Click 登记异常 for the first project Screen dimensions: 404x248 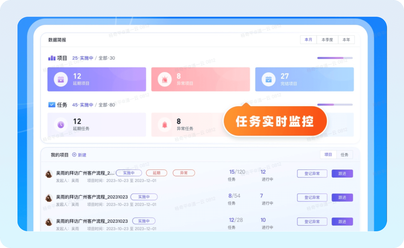(x=312, y=174)
